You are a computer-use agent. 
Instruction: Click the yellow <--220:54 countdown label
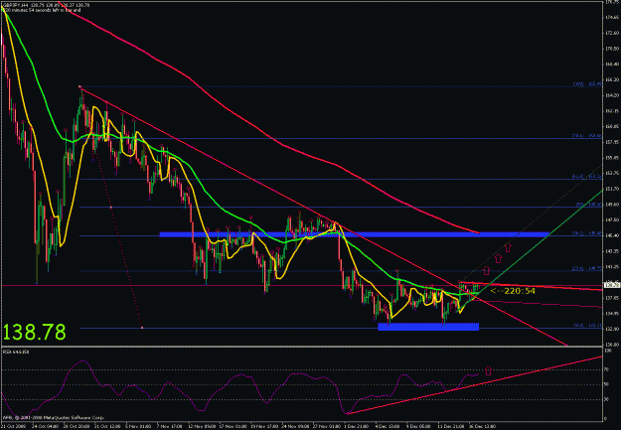click(x=513, y=291)
